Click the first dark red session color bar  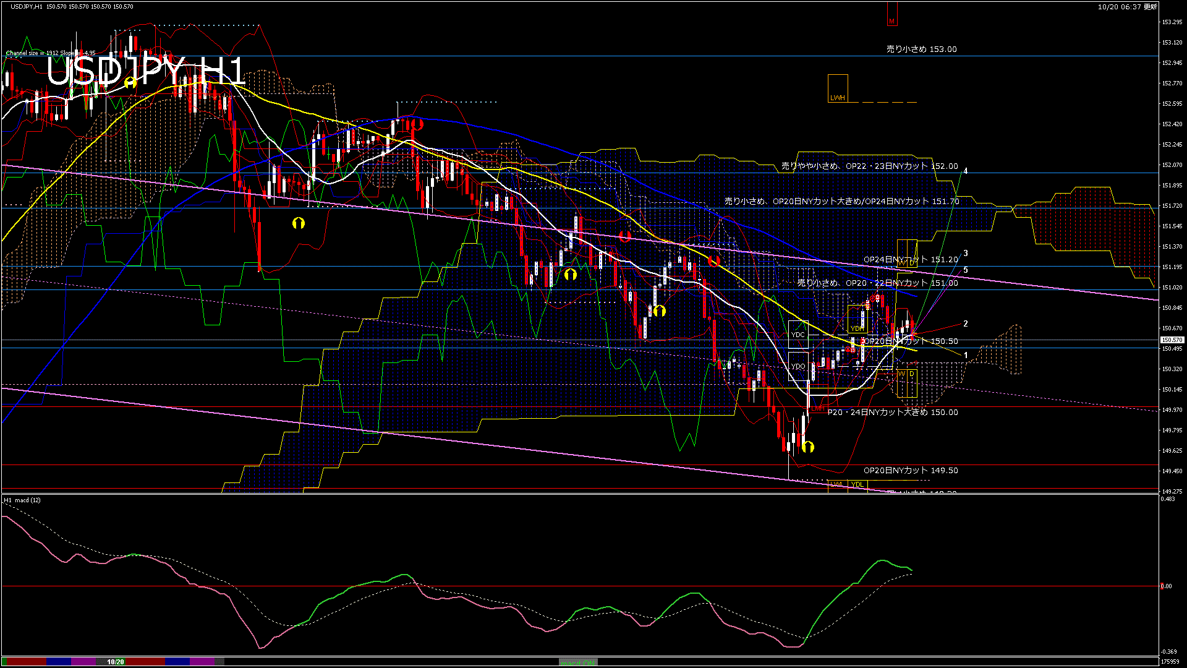pos(26,662)
